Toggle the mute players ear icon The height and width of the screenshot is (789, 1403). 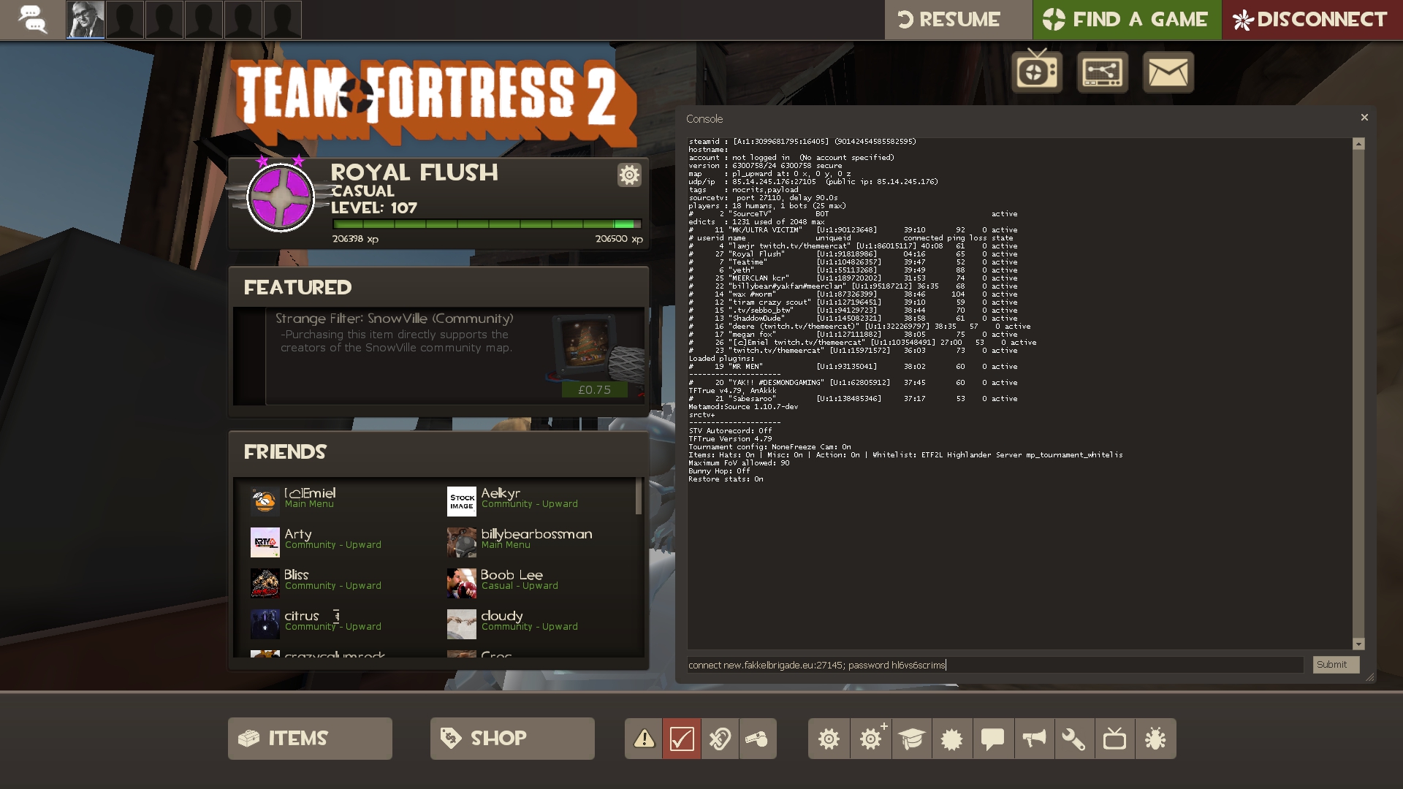pos(720,739)
